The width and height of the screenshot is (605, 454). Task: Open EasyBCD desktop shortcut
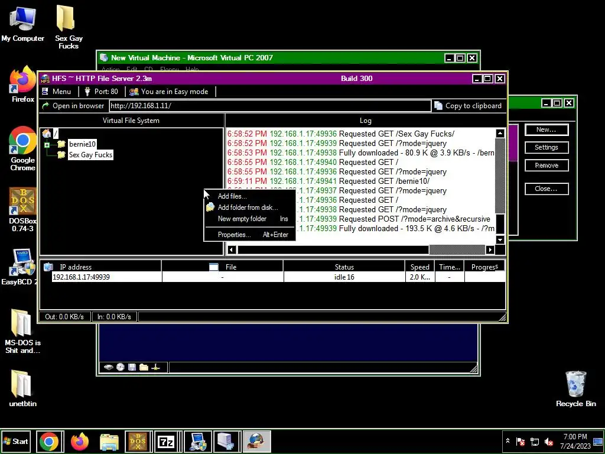point(19,267)
